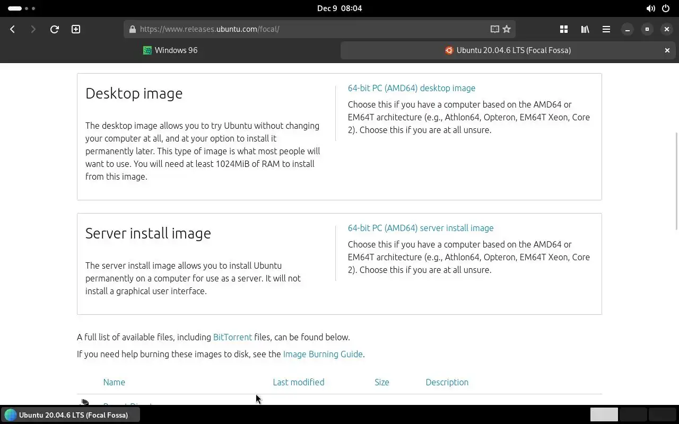Click the volume icon in the top bar
Screen dimensions: 679x424
tap(650, 8)
